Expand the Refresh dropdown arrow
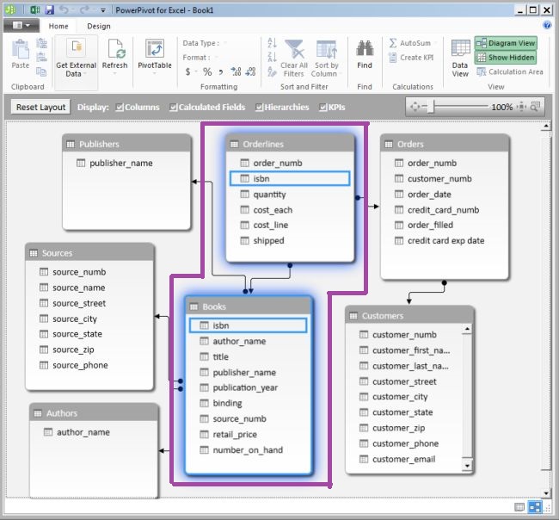Viewport: 559px width, 520px height. coord(114,73)
